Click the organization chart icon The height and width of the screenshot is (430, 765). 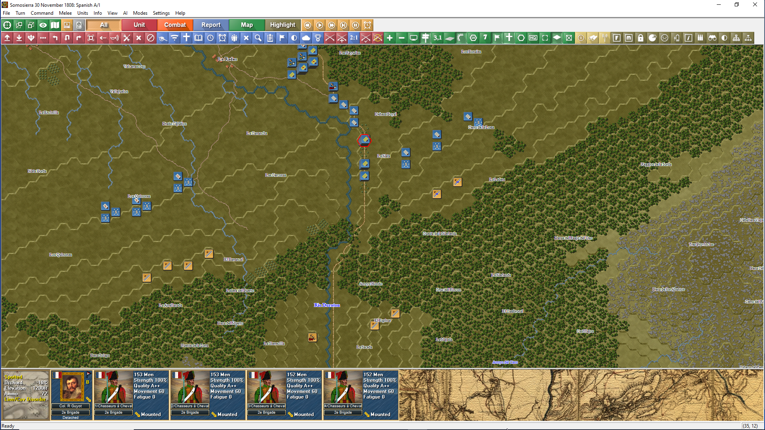click(x=736, y=38)
